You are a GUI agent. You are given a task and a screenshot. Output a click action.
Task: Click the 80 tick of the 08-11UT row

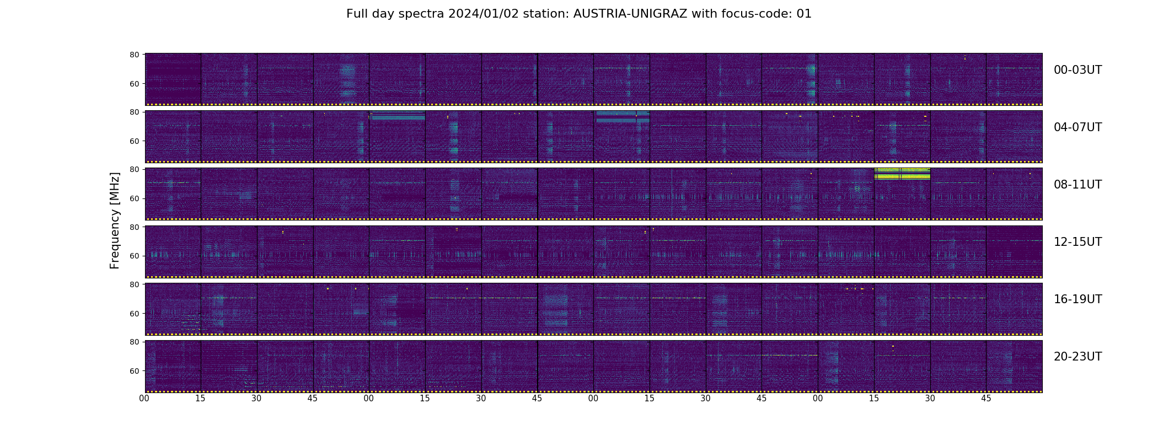pos(134,169)
